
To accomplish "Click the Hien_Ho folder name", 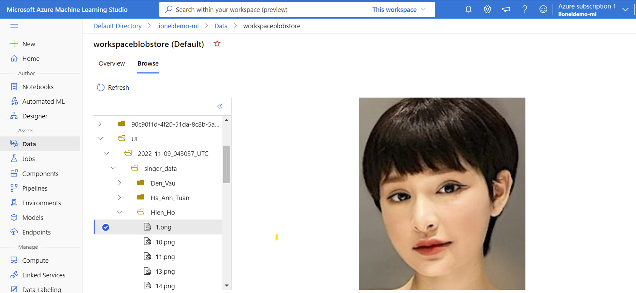I will 163,213.
